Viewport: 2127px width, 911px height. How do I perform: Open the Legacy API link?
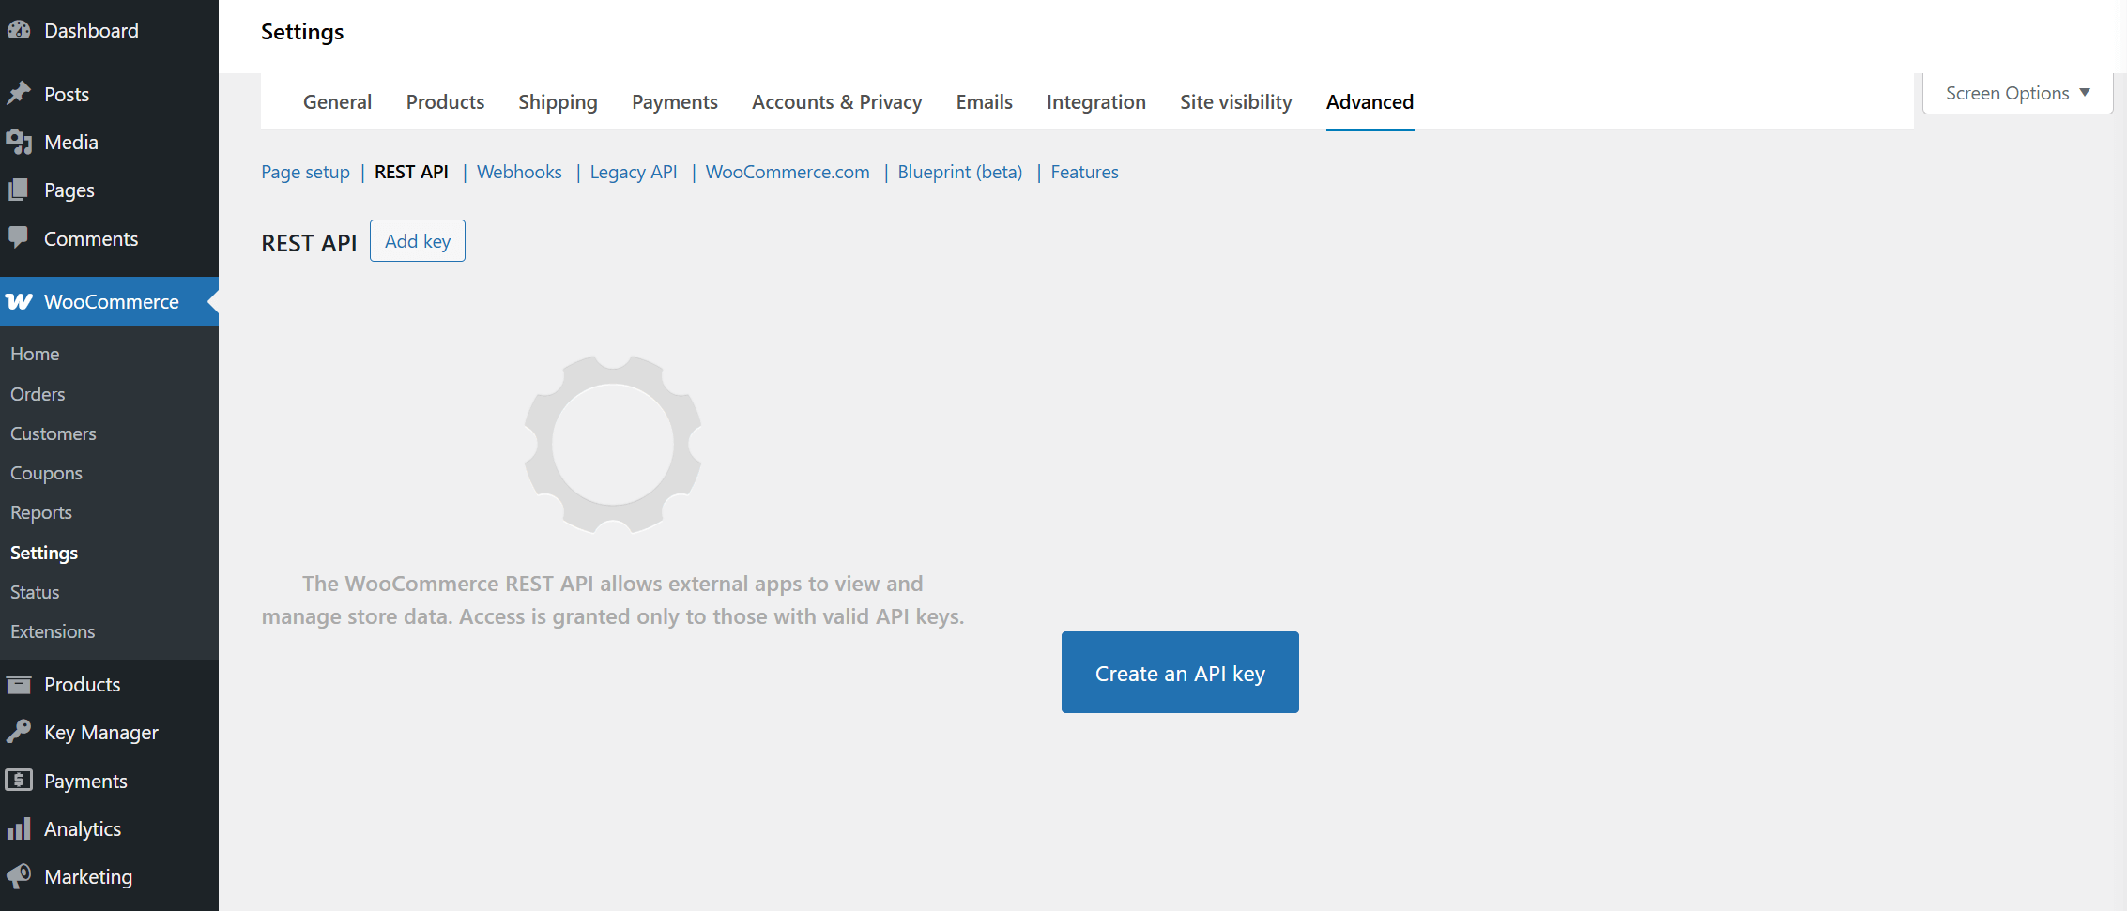pos(634,172)
